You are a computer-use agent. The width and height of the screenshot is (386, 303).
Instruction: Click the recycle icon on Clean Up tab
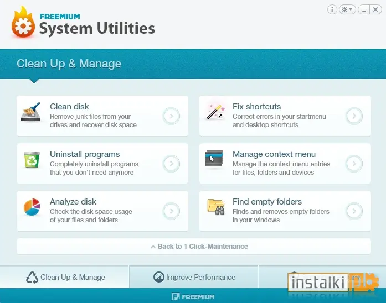(x=32, y=277)
